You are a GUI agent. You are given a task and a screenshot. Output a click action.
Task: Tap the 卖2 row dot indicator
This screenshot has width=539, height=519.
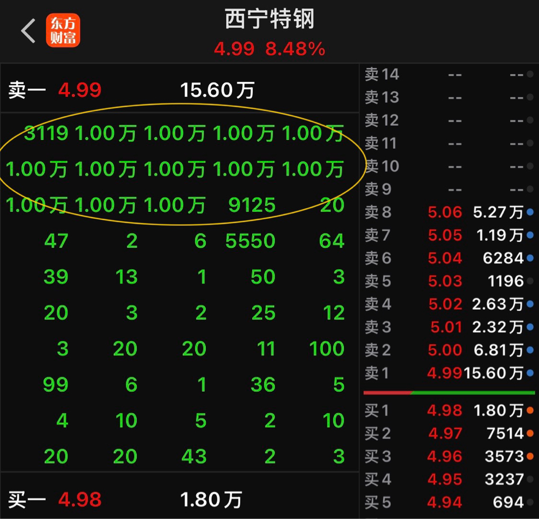click(530, 350)
